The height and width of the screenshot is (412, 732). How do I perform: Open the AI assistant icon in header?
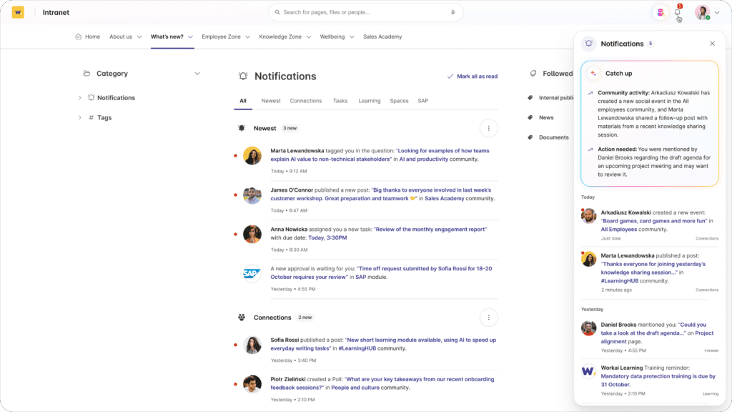pos(660,12)
